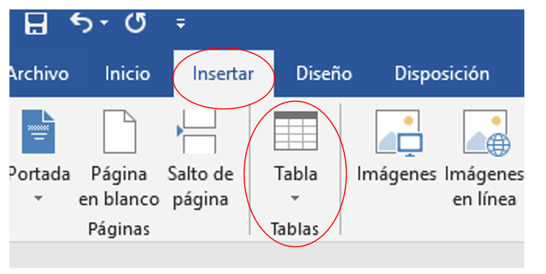The height and width of the screenshot is (274, 546).
Task: Expand the Tabla dropdown arrow
Action: 295,199
